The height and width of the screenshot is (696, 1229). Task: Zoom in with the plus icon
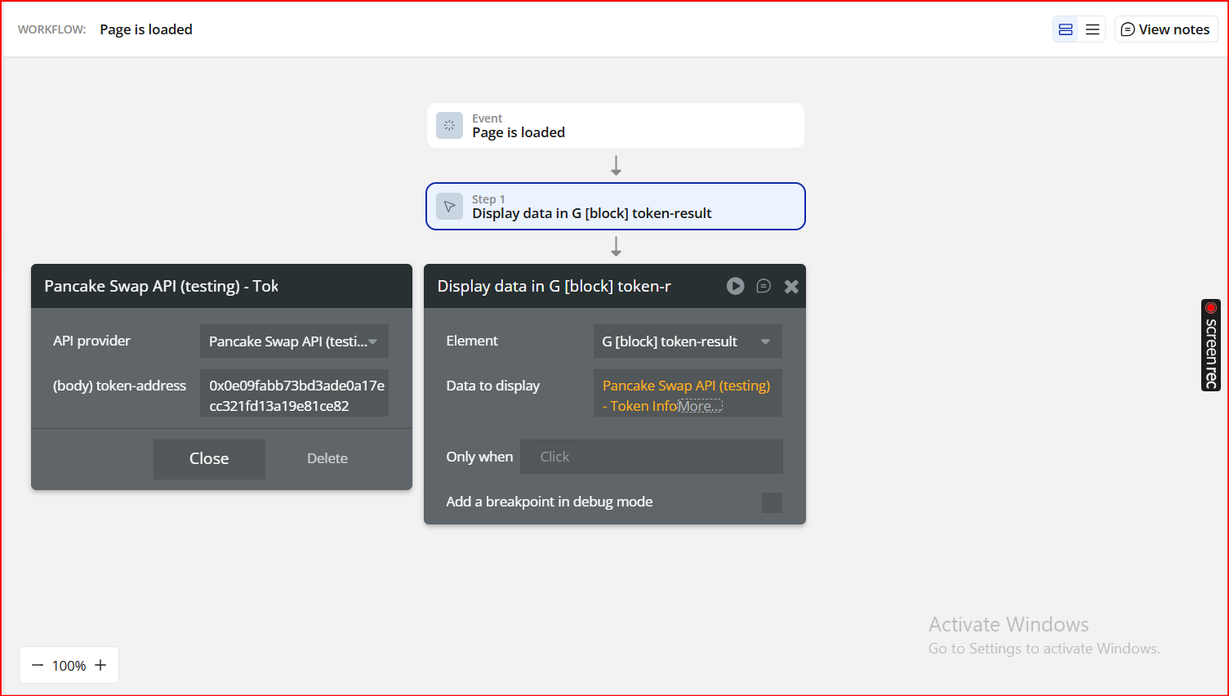click(100, 665)
